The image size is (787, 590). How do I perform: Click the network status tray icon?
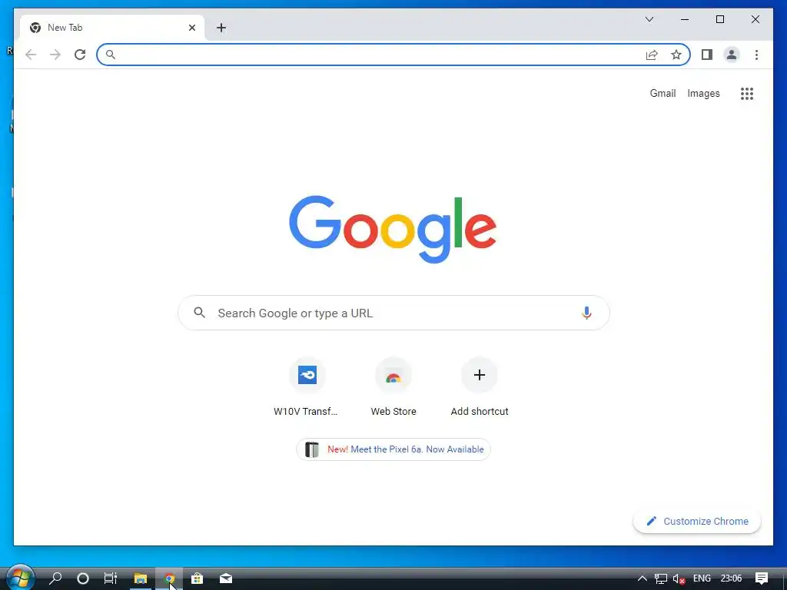pos(661,578)
